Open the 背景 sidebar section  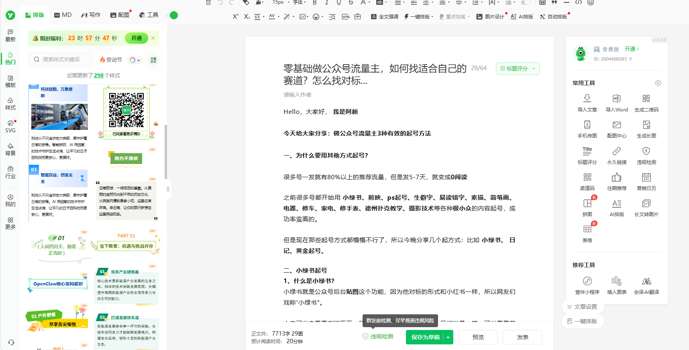10,150
